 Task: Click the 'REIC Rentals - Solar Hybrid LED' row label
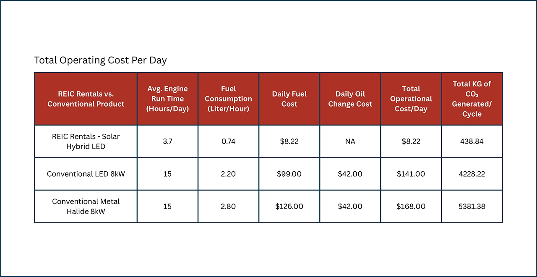pyautogui.click(x=86, y=141)
